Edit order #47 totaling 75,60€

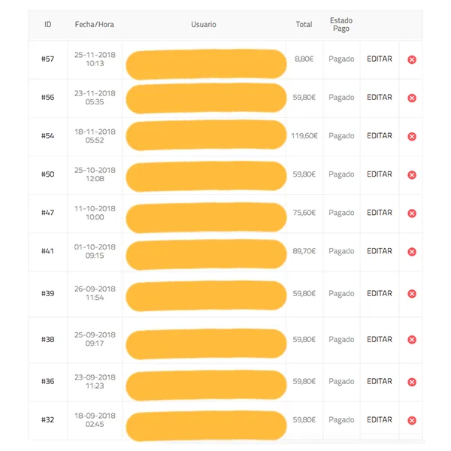tap(380, 213)
